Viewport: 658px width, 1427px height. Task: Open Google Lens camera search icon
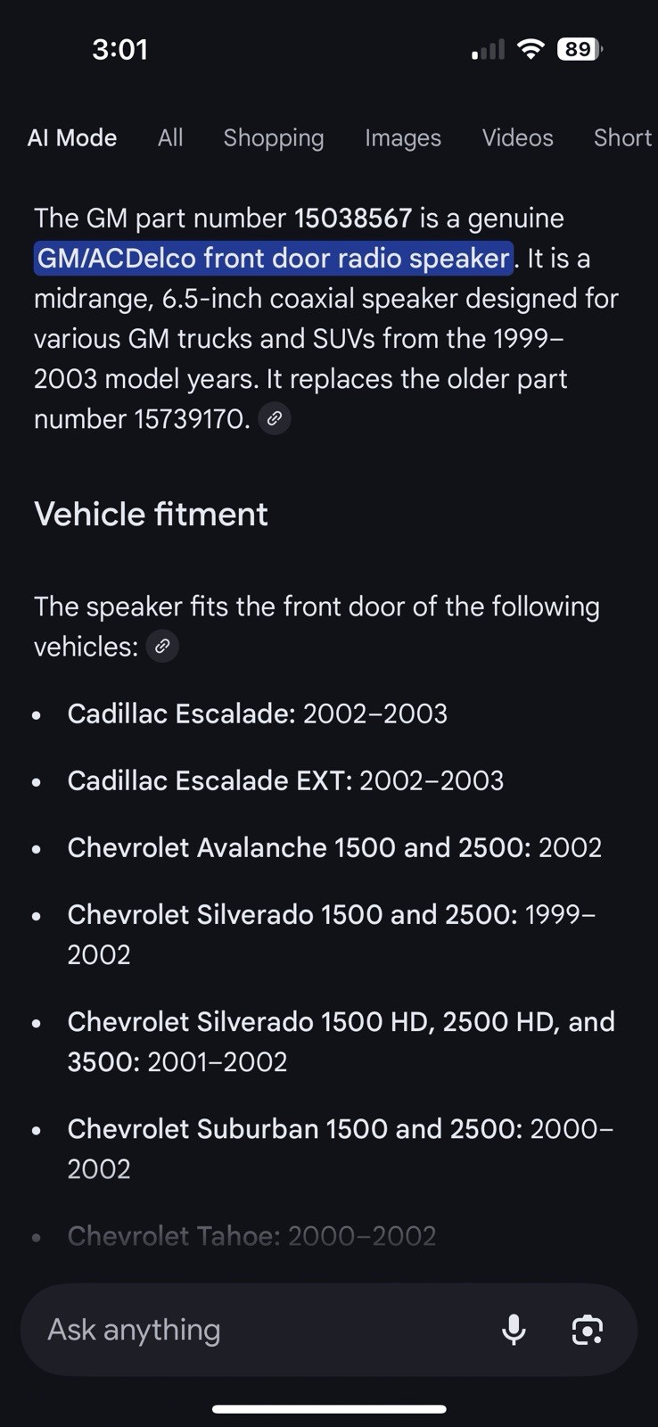point(587,1330)
